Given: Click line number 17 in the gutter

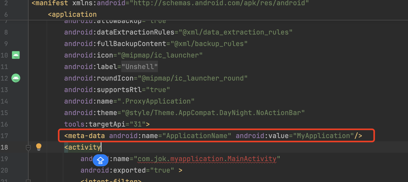Looking at the screenshot, I should pyautogui.click(x=4, y=136).
